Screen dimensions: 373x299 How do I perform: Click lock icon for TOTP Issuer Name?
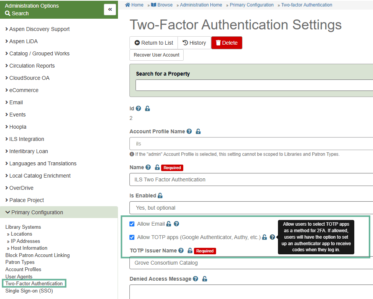(190, 251)
